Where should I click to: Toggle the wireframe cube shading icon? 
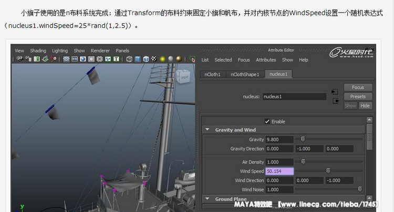pos(128,59)
